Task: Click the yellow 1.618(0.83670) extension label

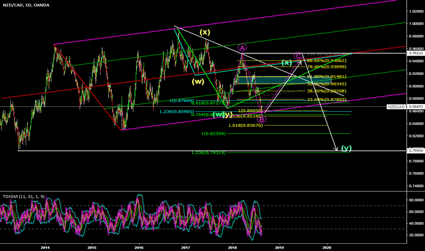Action: (x=246, y=125)
